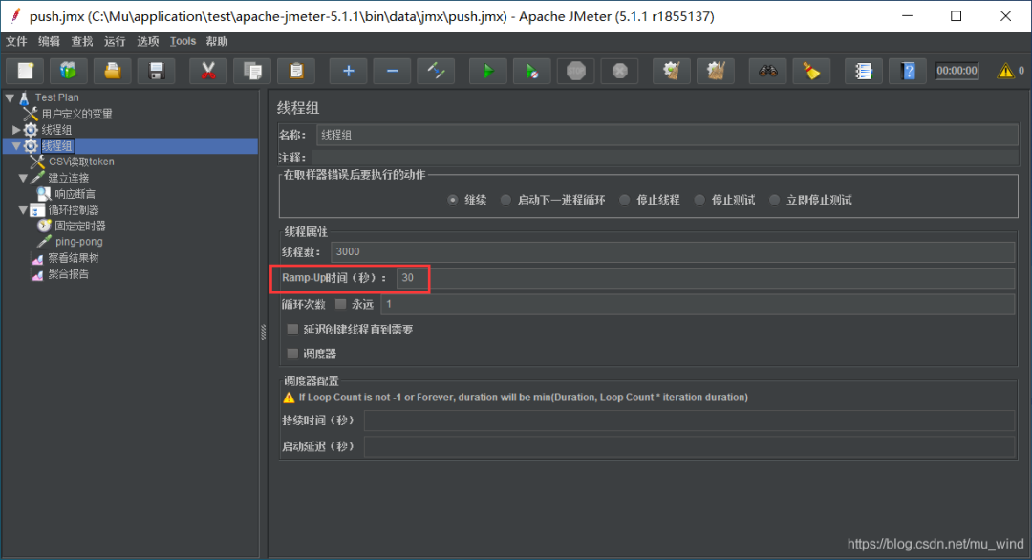Viewport: 1032px width, 560px height.
Task: Select the CSV读取token config element
Action: pos(81,162)
